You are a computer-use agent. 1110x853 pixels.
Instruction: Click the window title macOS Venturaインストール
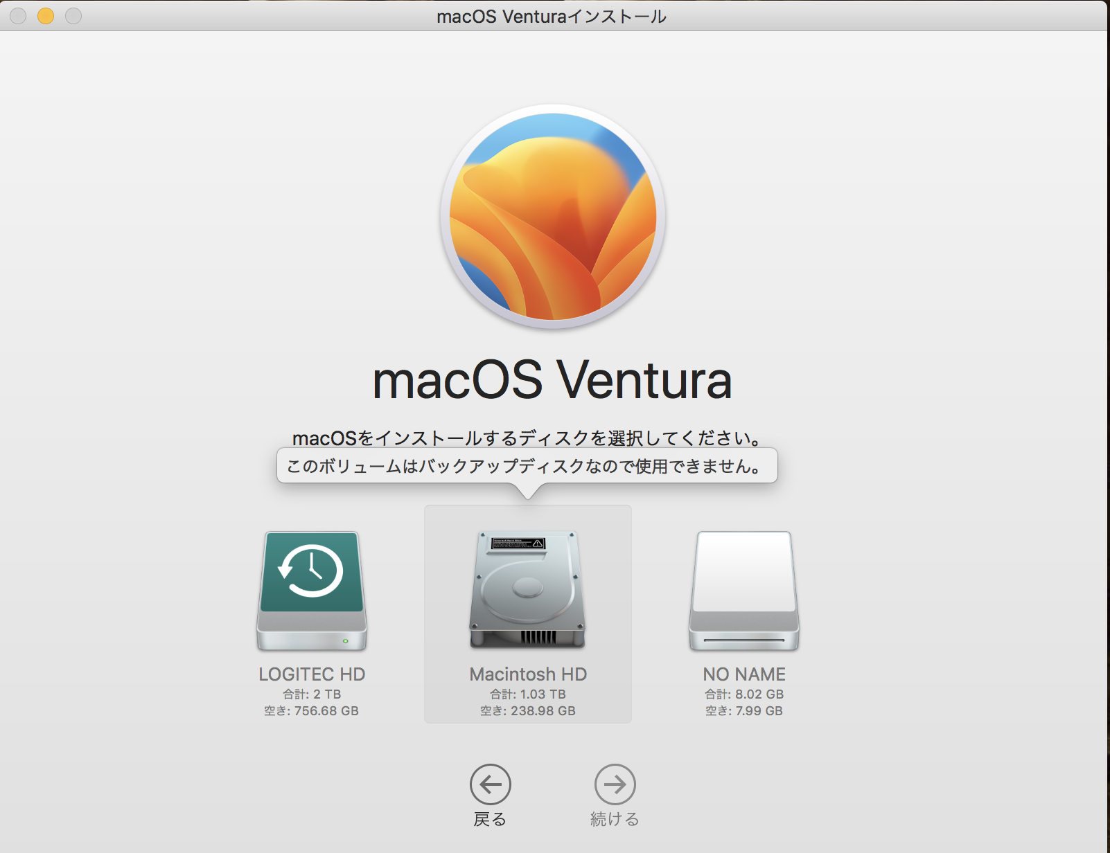[x=552, y=17]
